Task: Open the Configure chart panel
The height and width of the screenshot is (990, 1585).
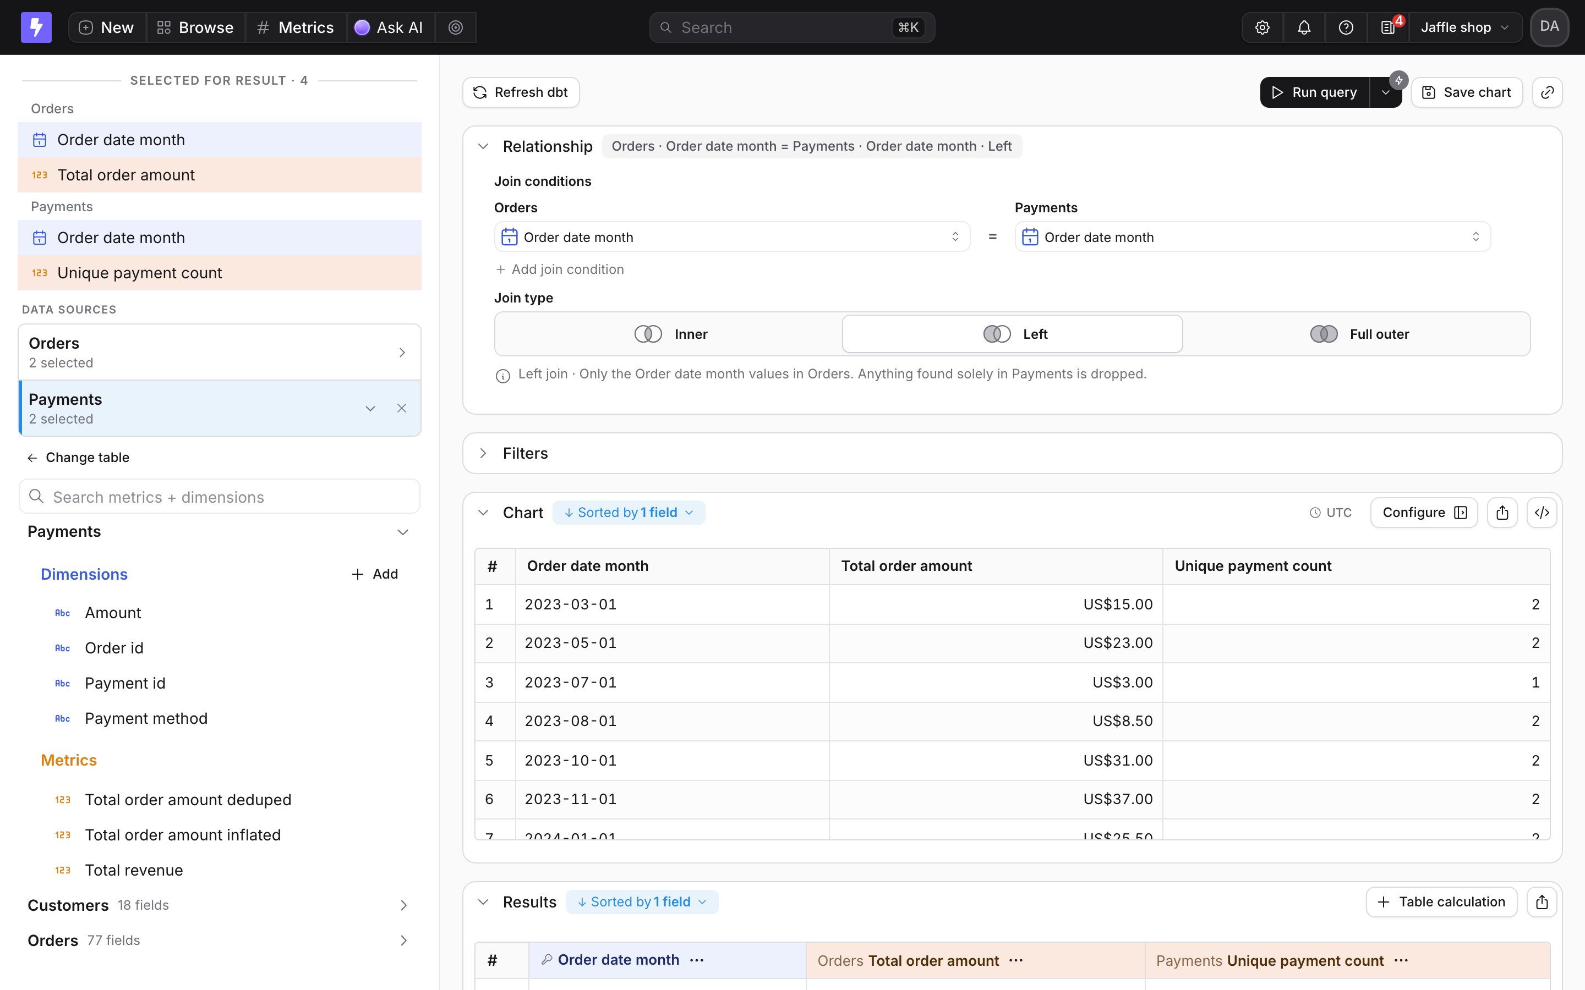Action: [x=1424, y=513]
